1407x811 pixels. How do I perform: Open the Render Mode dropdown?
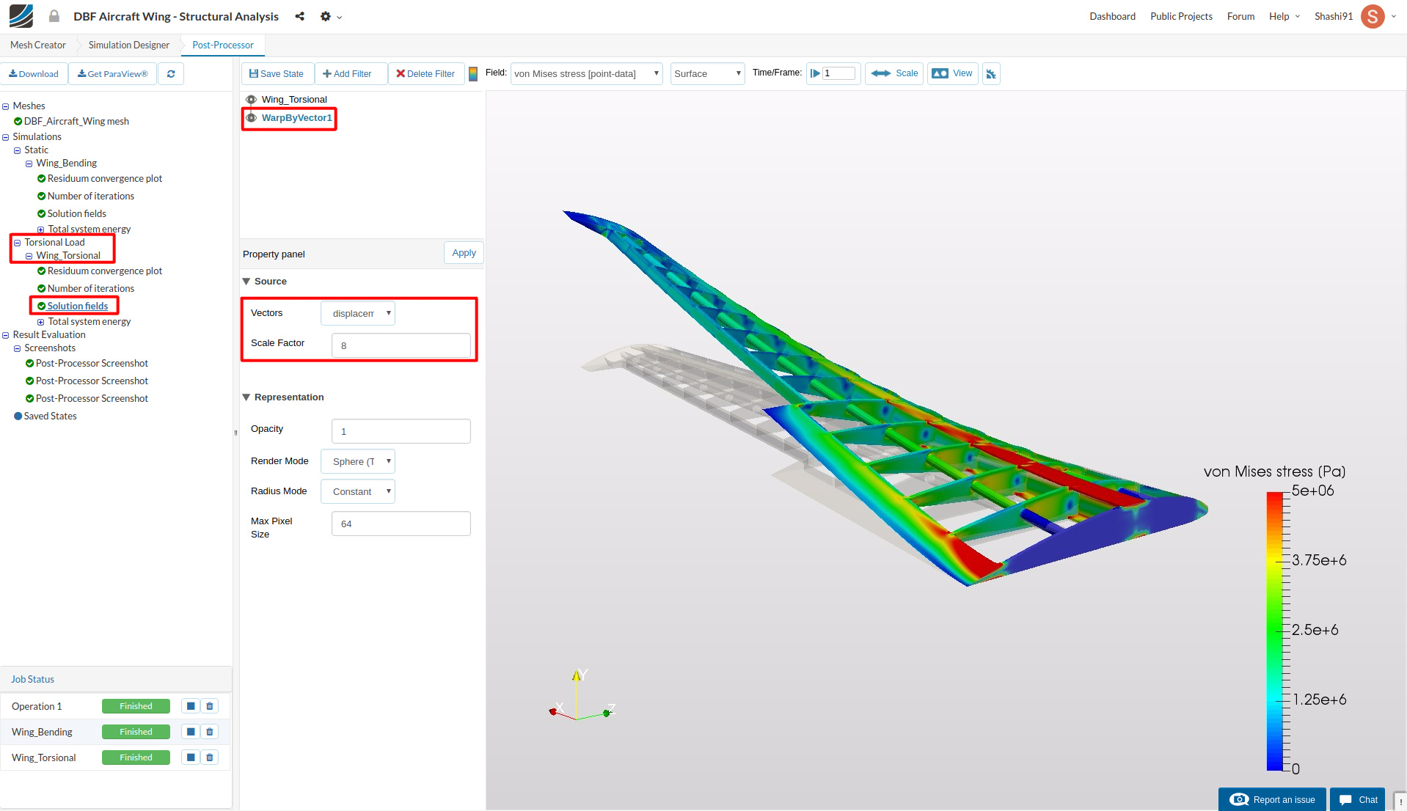(358, 462)
